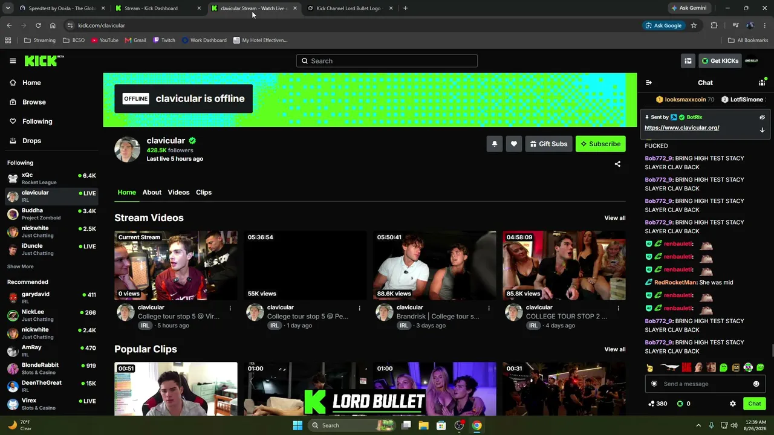774x435 pixels.
Task: Open the Lord Bullet profile avatar menu
Action: (x=751, y=61)
